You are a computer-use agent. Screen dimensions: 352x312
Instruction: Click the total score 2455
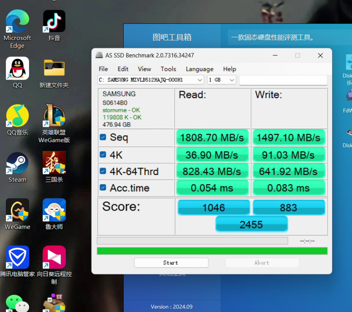[251, 224]
